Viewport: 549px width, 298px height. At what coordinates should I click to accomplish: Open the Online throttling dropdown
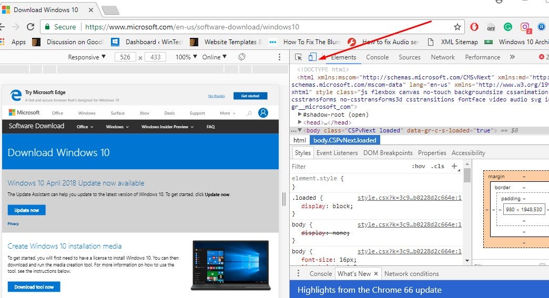[214, 57]
